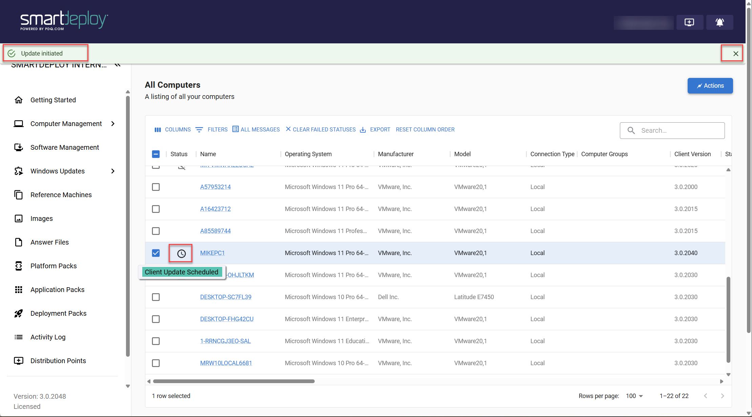This screenshot has height=417, width=752.
Task: Expand the Computer Management submenu
Action: click(113, 124)
